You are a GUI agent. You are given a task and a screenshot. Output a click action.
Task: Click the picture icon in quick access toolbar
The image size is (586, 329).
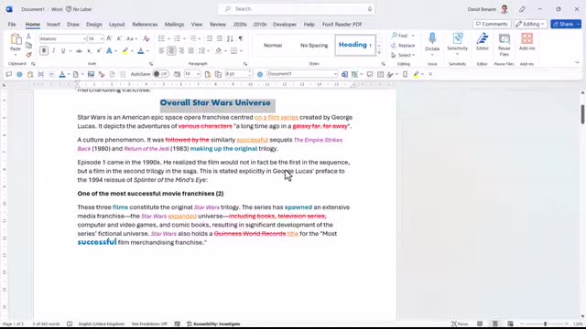(91, 74)
